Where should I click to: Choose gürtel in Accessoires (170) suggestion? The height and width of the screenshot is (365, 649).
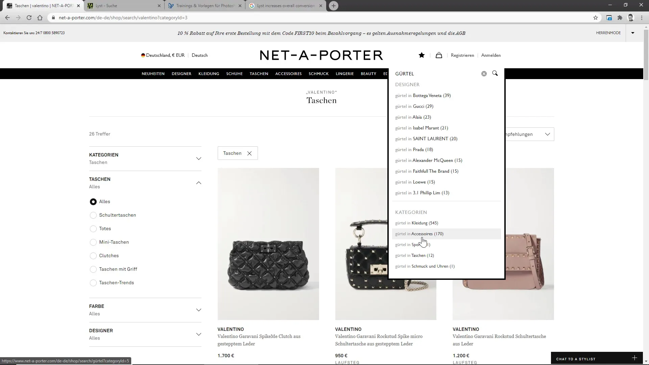click(446, 234)
